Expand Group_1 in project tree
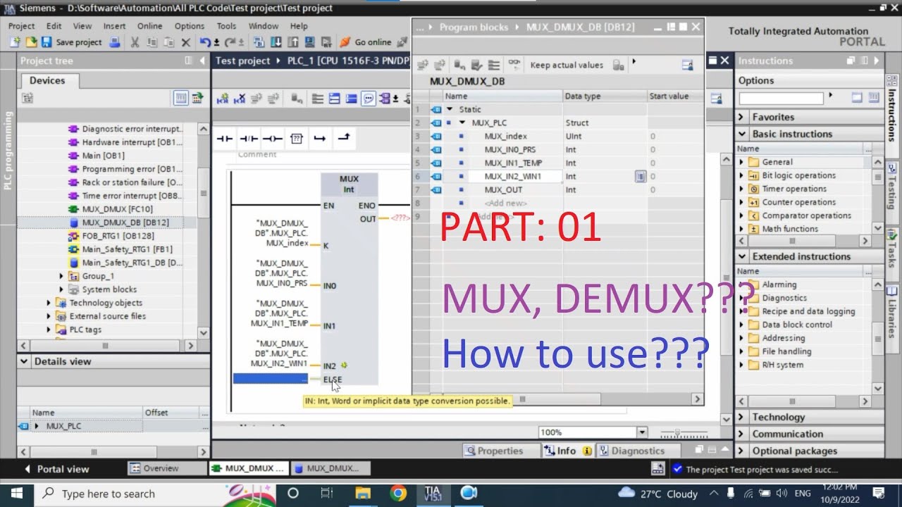Viewport: 902px width, 507px height. point(61,276)
